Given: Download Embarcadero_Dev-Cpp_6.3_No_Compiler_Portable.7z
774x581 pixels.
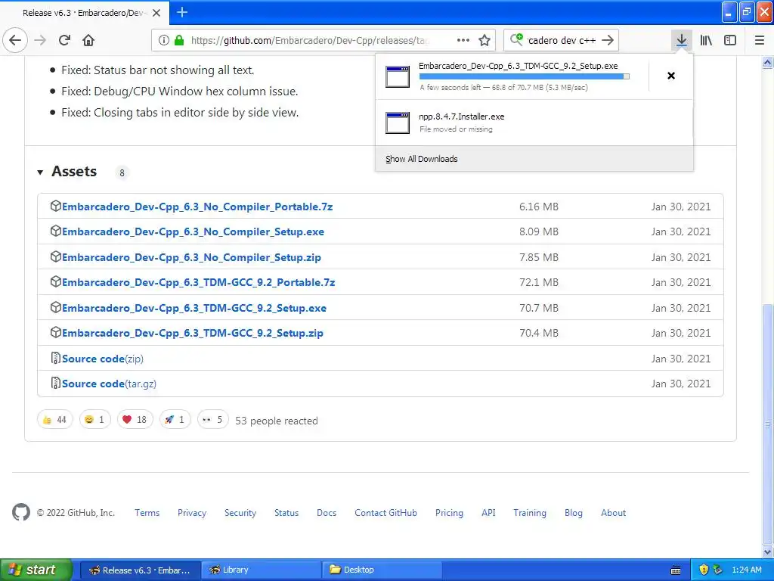Looking at the screenshot, I should [x=197, y=207].
